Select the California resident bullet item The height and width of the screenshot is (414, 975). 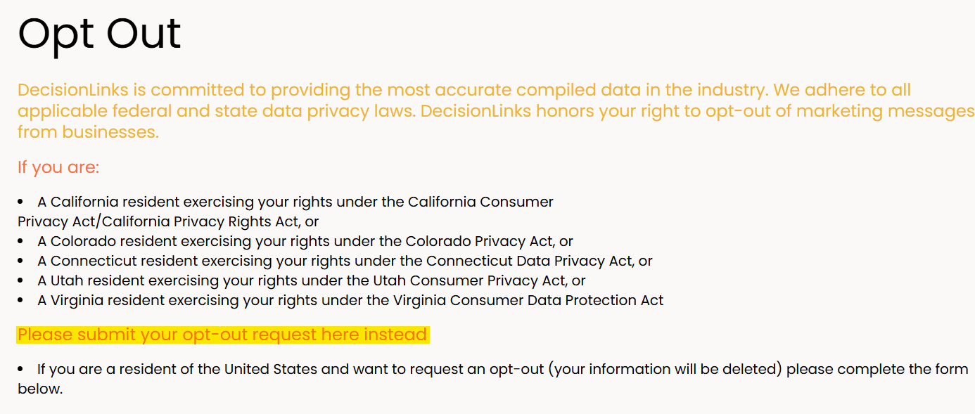pos(295,202)
